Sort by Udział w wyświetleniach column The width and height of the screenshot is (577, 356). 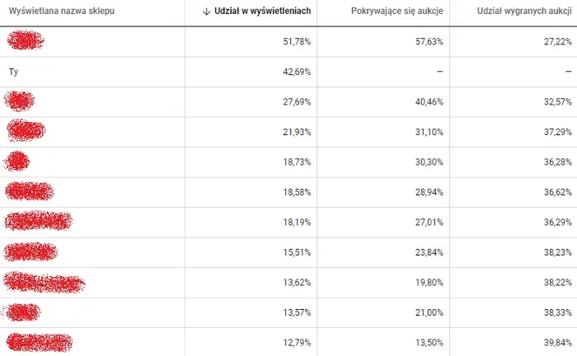[x=260, y=12]
